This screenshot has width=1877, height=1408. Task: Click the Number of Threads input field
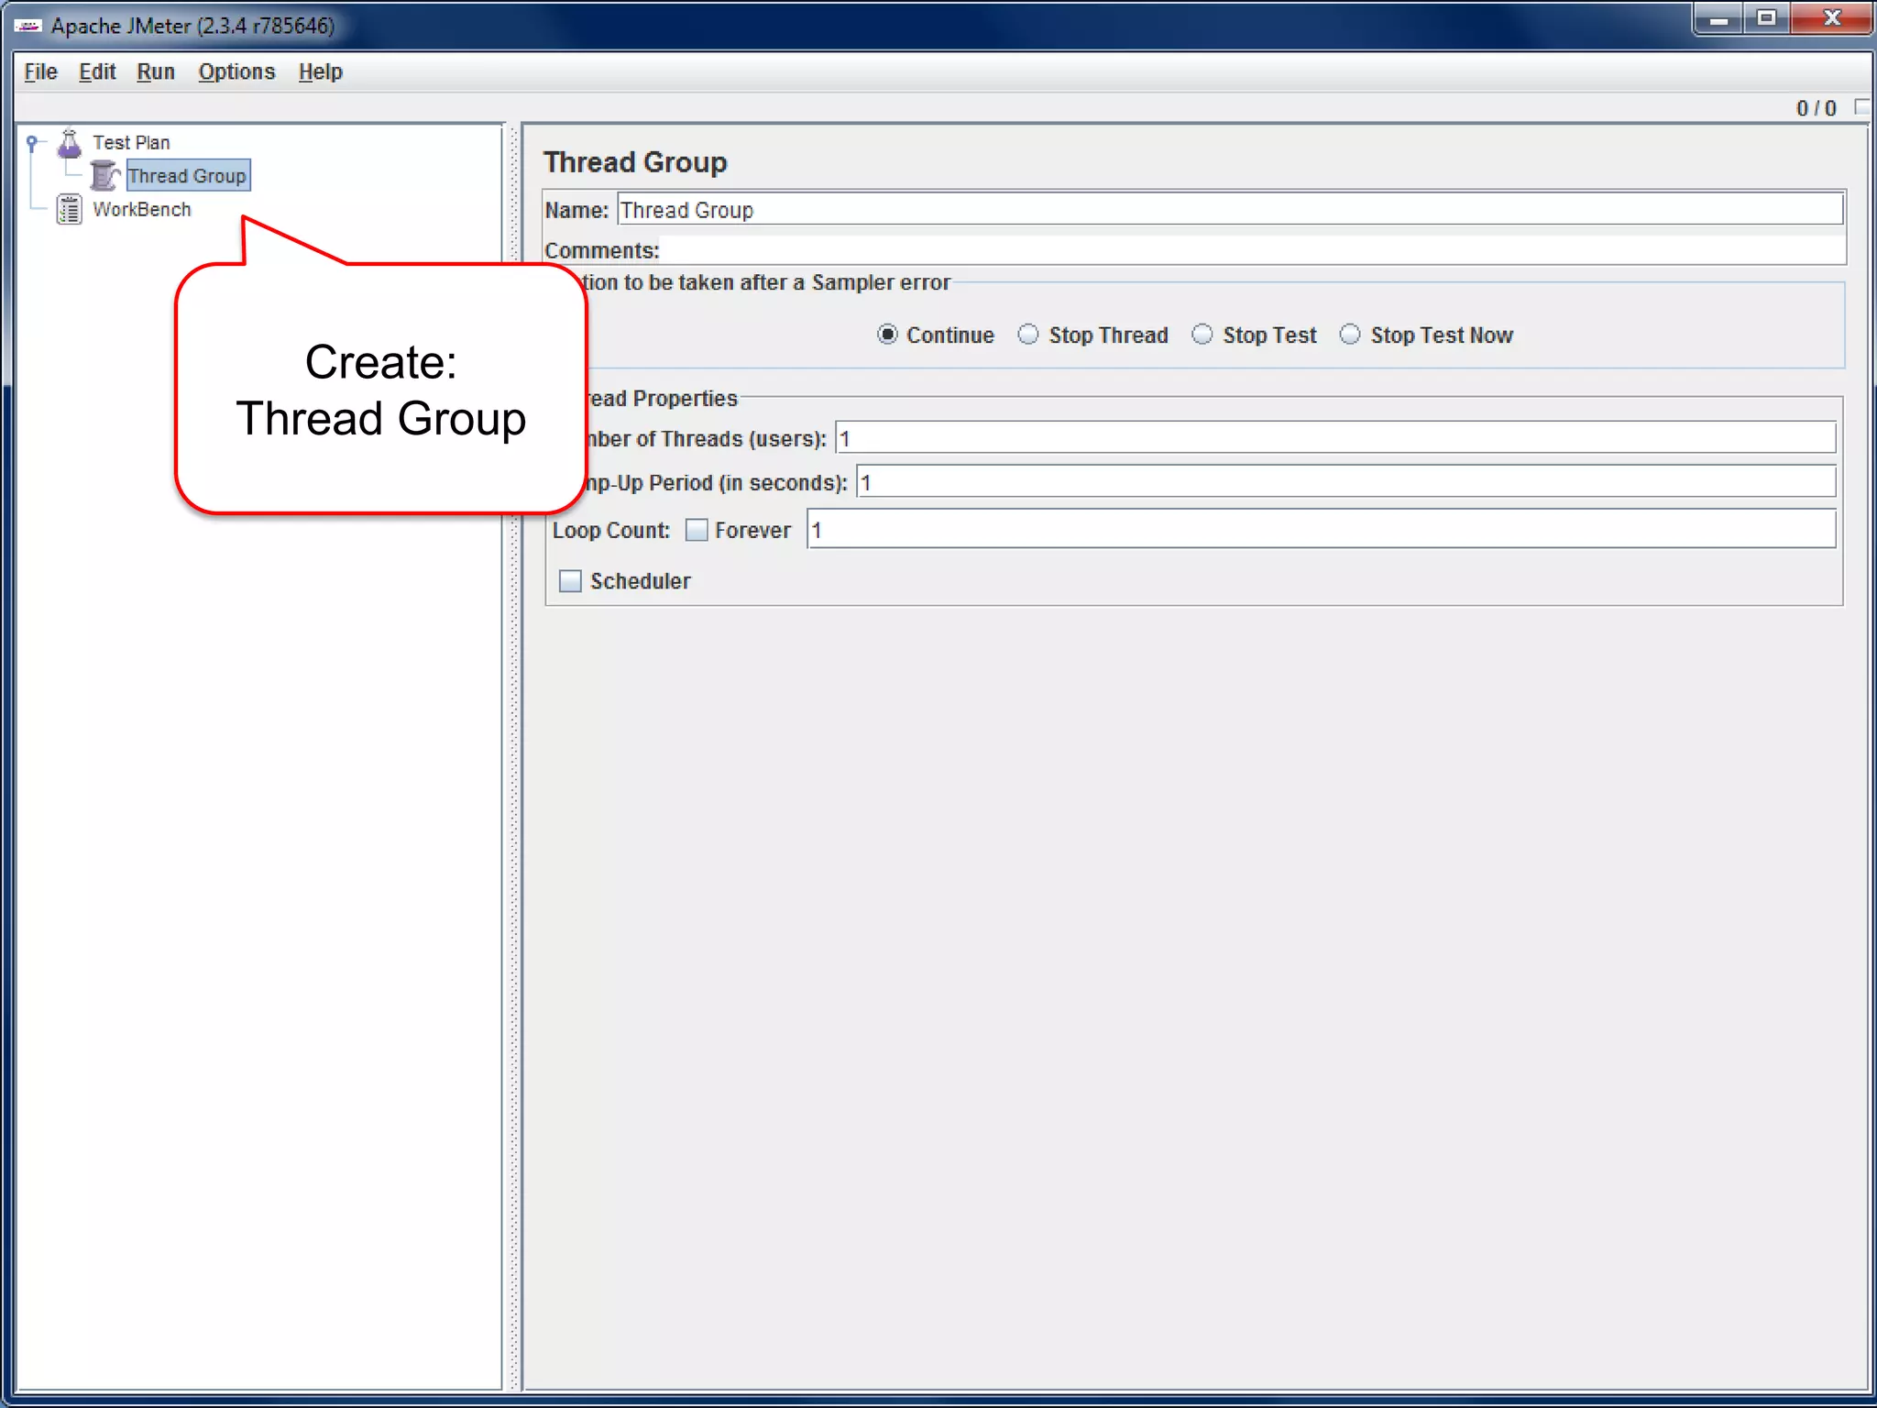click(x=1335, y=438)
